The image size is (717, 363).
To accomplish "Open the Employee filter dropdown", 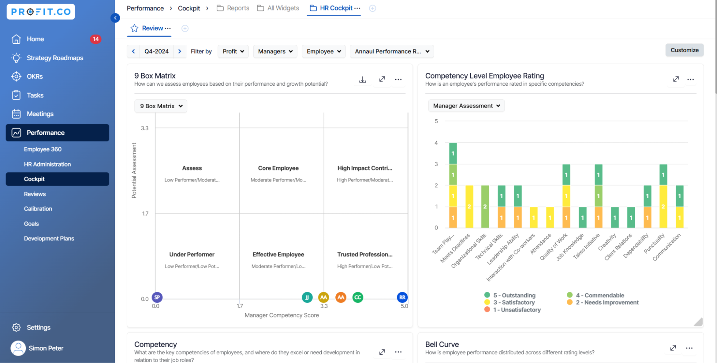I will coord(324,51).
